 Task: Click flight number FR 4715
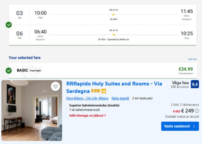[x=113, y=10]
